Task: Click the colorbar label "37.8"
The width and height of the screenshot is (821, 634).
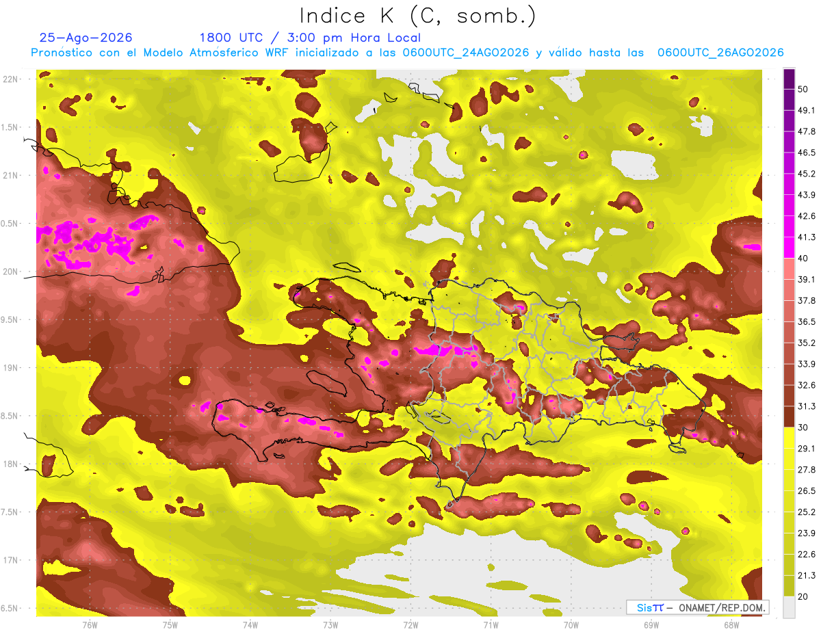Action: coord(807,300)
